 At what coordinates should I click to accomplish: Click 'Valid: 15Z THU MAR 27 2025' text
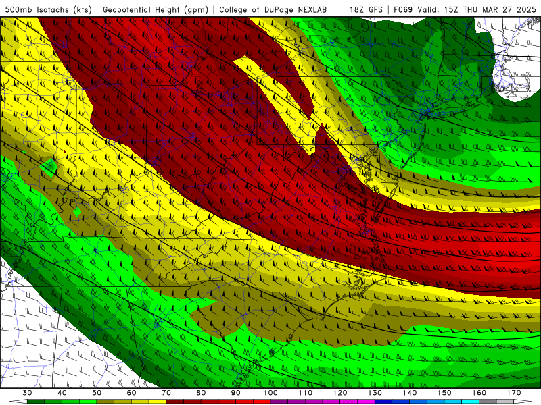coord(477,9)
